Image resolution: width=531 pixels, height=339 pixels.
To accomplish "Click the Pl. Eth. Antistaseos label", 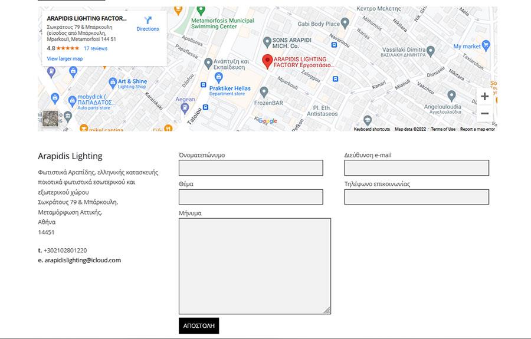I will [322, 111].
